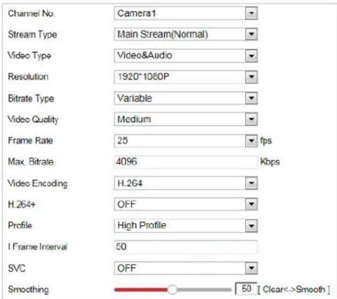Click the Smoothing value box showing 50
The image size is (337, 299).
pos(246,288)
